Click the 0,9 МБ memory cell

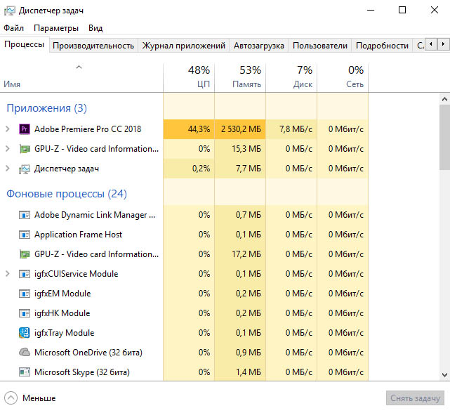[x=240, y=353]
